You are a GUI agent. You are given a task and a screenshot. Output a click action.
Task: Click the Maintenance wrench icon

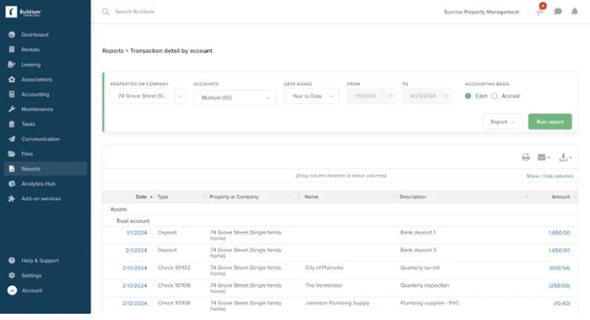pos(12,109)
